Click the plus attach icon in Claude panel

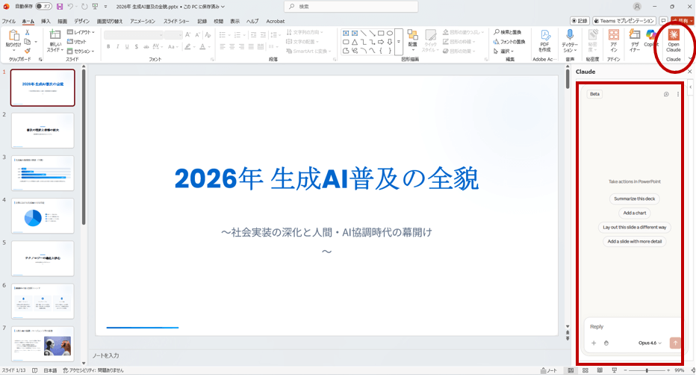click(594, 343)
